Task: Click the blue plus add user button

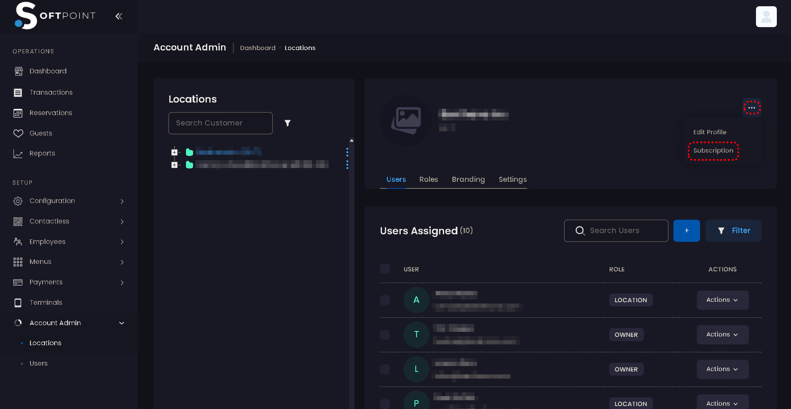Action: (686, 231)
